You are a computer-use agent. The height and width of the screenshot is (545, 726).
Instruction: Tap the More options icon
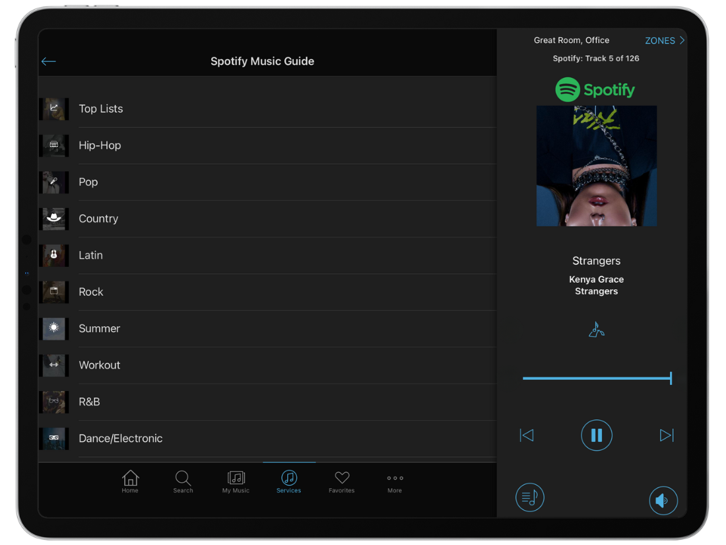click(394, 481)
